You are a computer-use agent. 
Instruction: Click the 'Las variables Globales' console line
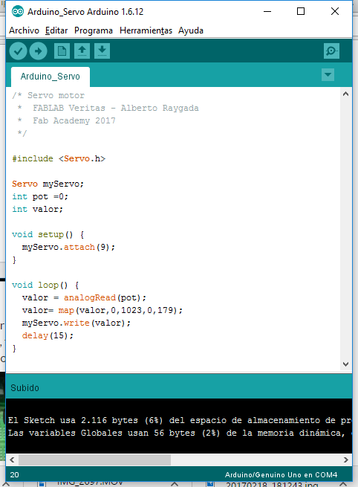tap(180, 433)
